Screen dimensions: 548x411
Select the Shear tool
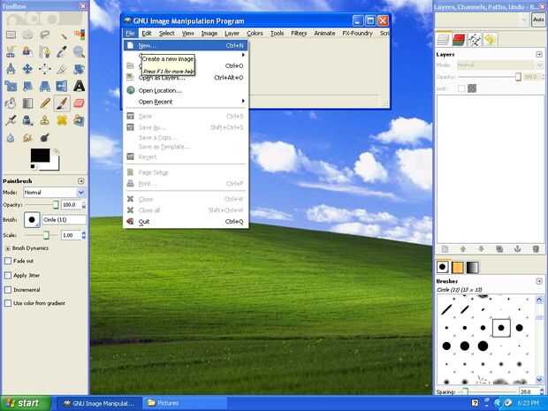(27, 86)
